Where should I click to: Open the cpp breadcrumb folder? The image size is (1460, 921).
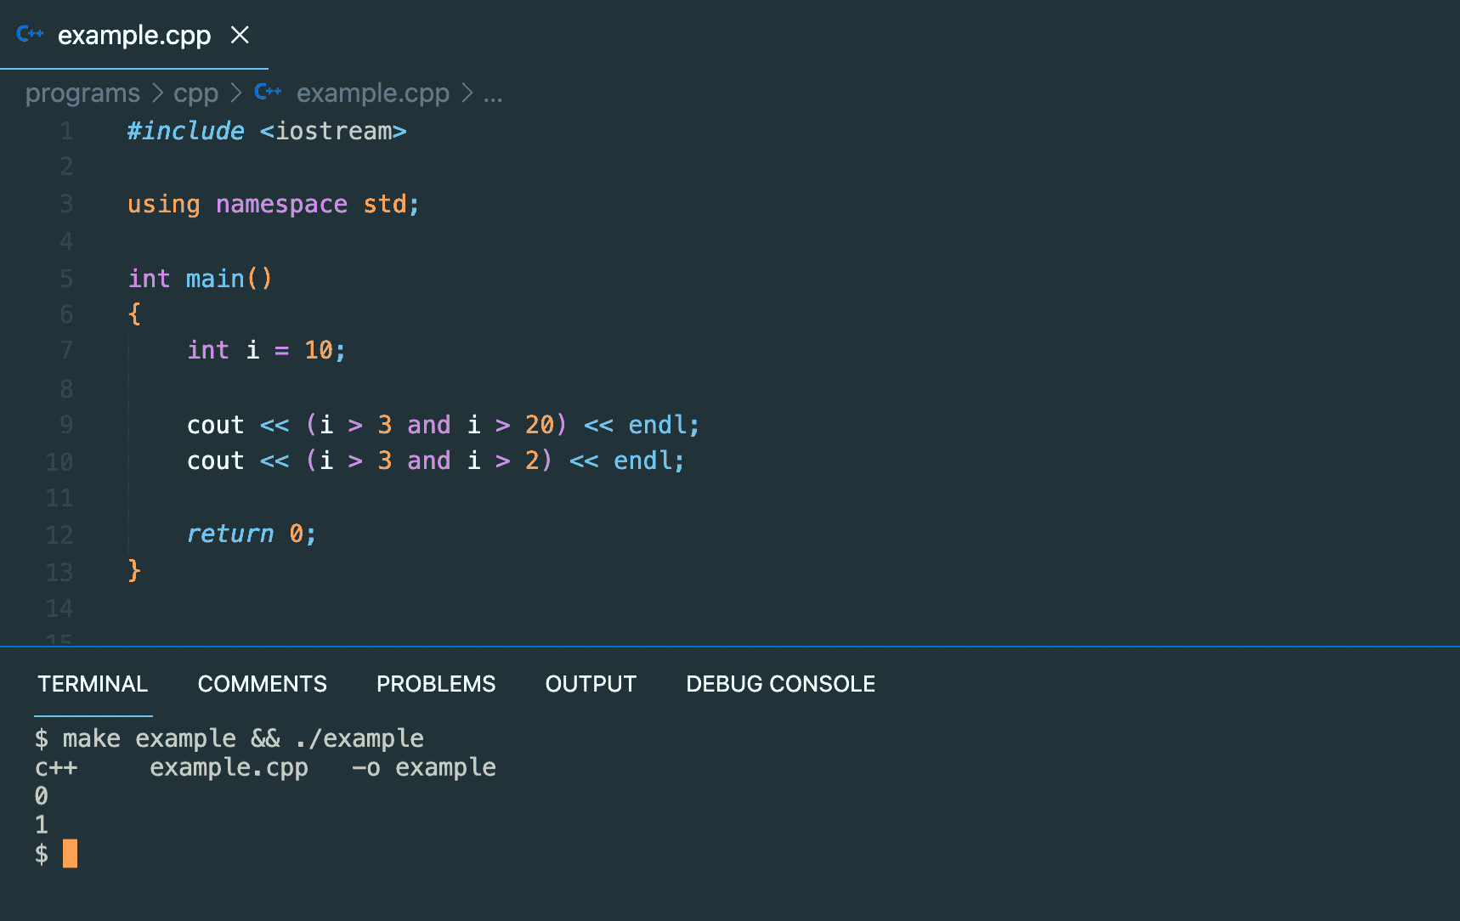click(195, 93)
